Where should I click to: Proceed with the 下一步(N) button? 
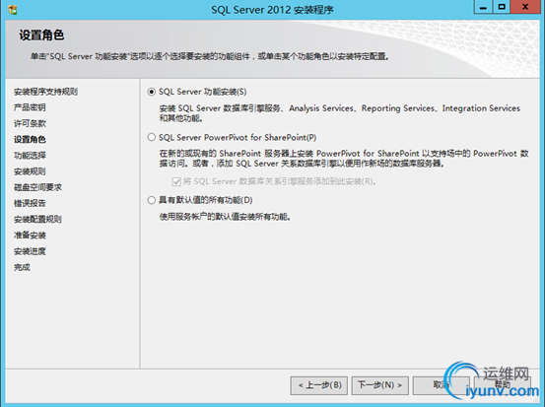379,385
